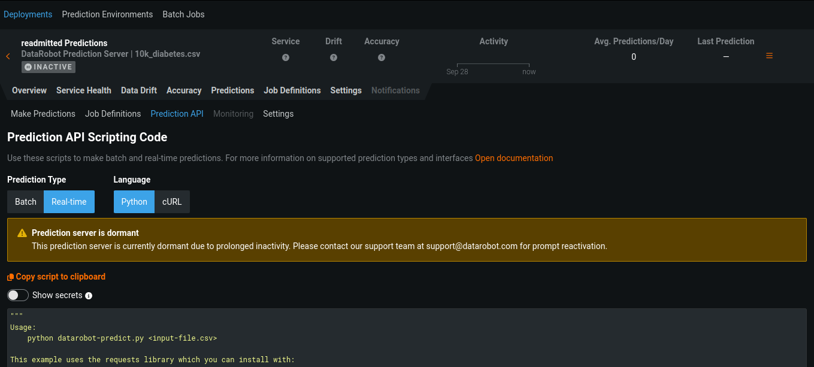Click Copy script to clipboard
The height and width of the screenshot is (367, 814).
pos(60,277)
